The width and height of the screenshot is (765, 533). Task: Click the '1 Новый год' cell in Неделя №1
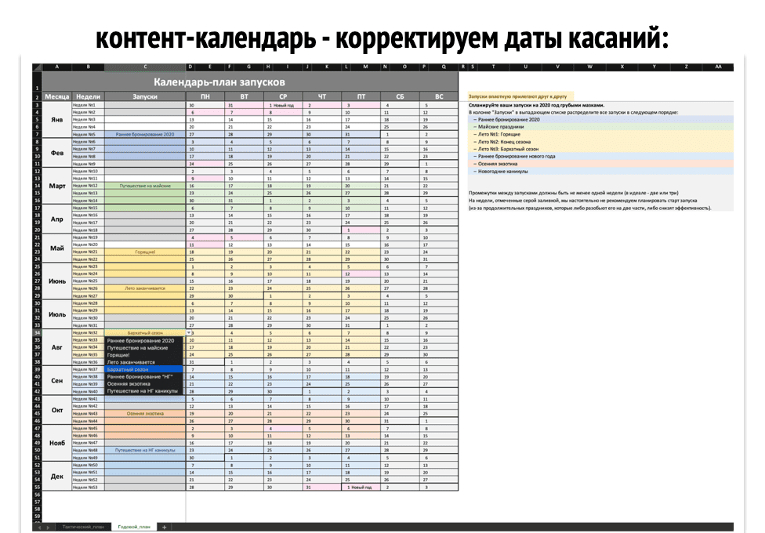pyautogui.click(x=282, y=104)
